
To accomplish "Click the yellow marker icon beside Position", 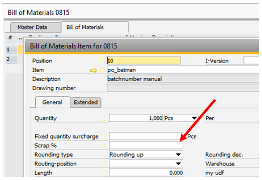I will point(102,59).
